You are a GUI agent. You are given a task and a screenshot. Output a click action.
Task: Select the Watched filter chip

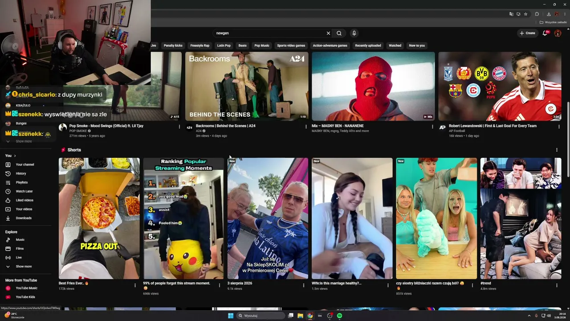click(395, 45)
